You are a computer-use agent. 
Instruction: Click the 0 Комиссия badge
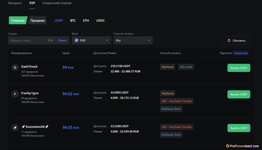pyautogui.click(x=241, y=53)
